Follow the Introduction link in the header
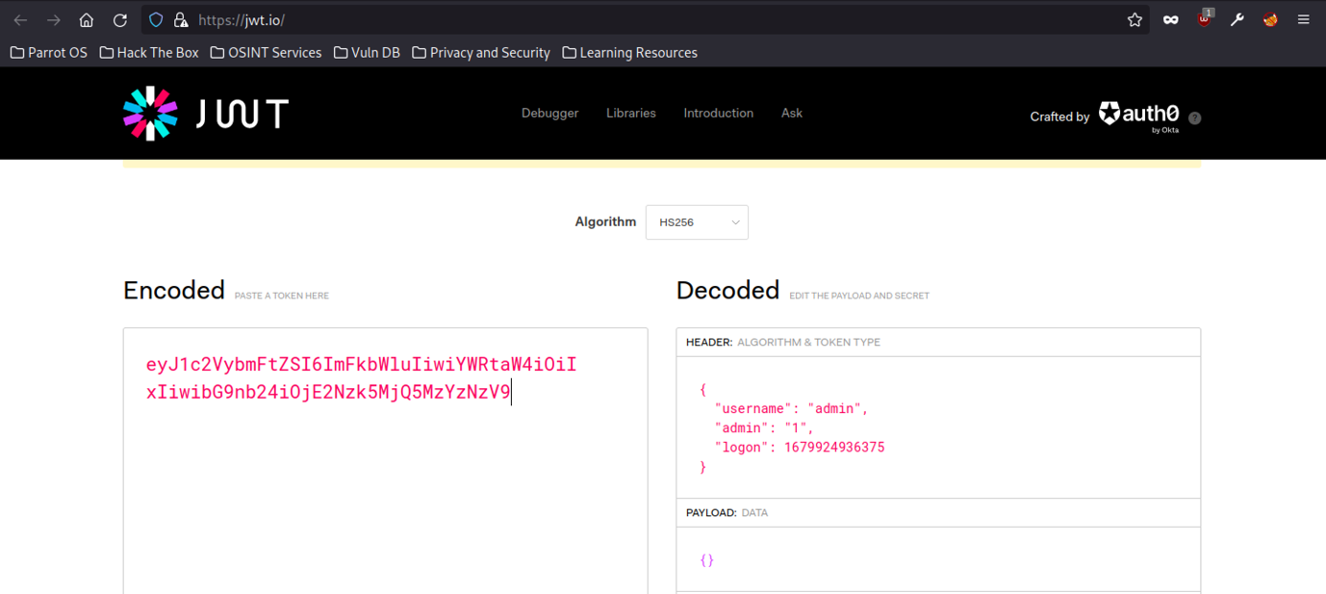 pyautogui.click(x=718, y=114)
